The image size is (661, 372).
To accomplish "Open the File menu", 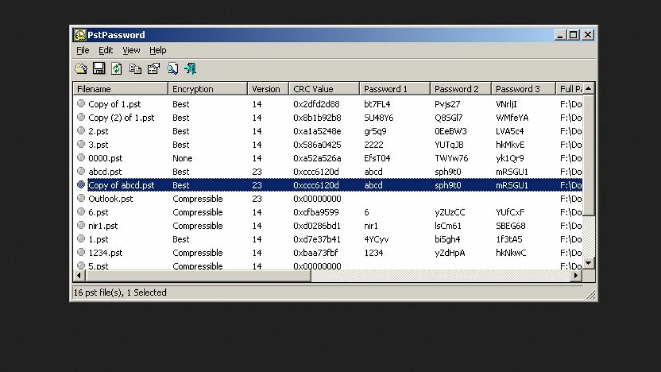I will (x=83, y=50).
